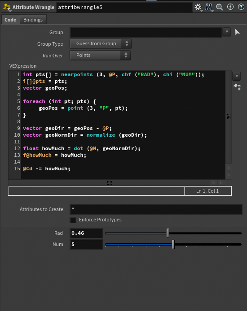
Task: Switch to the Code tab
Action: coord(10,20)
